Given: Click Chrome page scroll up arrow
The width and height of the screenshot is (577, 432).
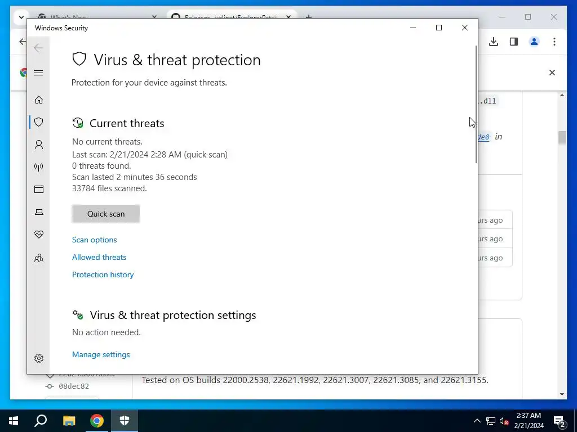Looking at the screenshot, I should [x=562, y=96].
